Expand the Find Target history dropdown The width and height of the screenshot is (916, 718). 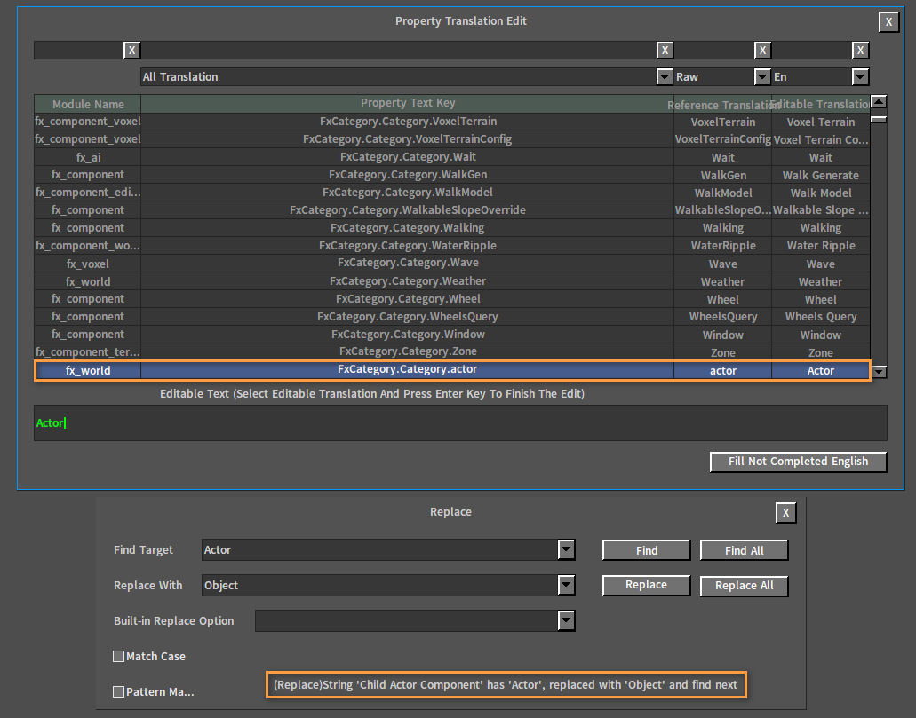click(x=566, y=549)
